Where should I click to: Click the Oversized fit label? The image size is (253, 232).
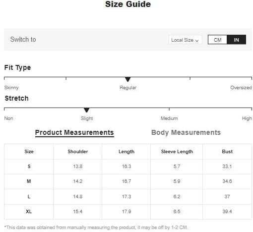[x=241, y=88]
